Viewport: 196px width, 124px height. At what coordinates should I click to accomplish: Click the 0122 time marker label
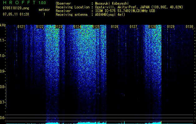[40, 27]
